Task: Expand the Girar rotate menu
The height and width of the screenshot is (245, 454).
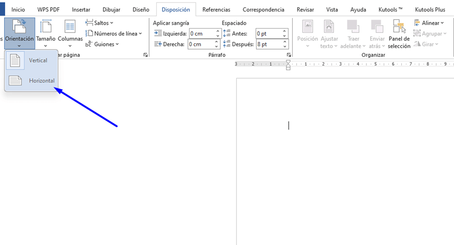Action: [x=426, y=44]
